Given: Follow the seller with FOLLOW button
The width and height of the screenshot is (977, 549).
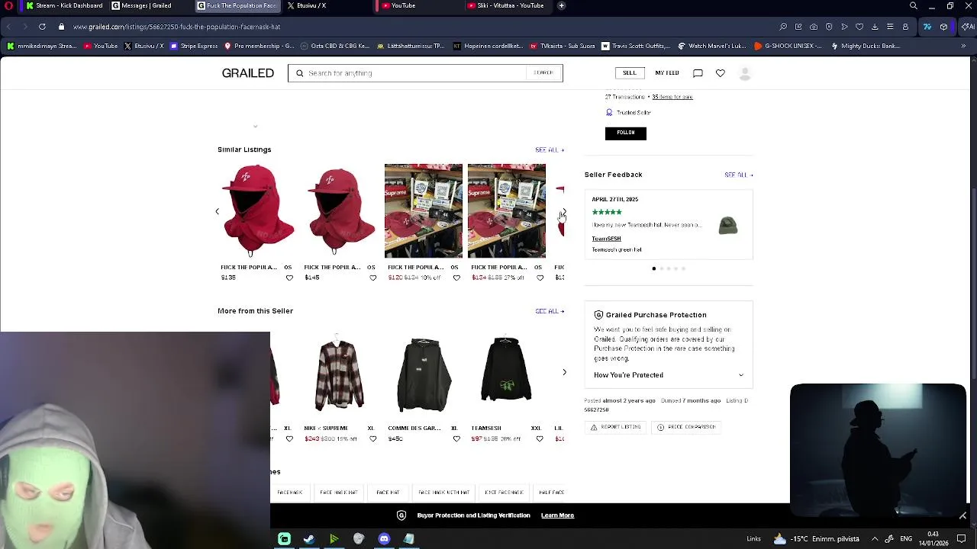Looking at the screenshot, I should click(626, 133).
